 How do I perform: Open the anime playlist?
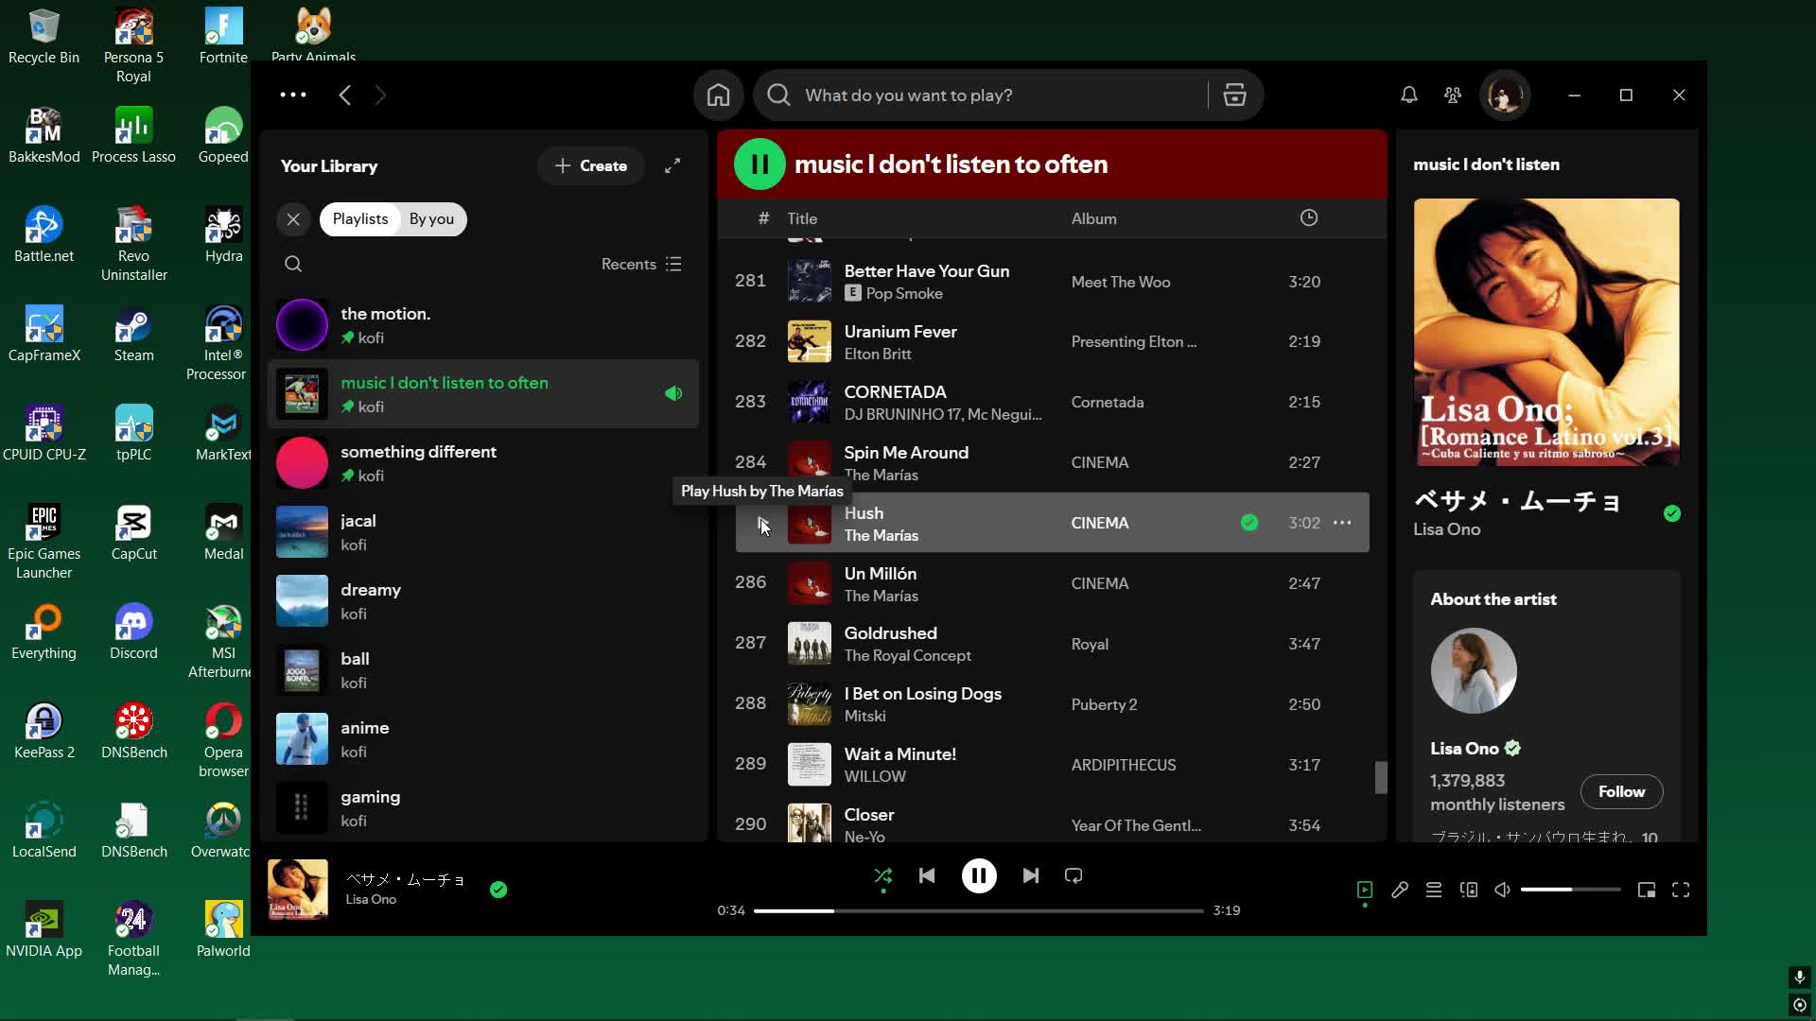coord(483,739)
